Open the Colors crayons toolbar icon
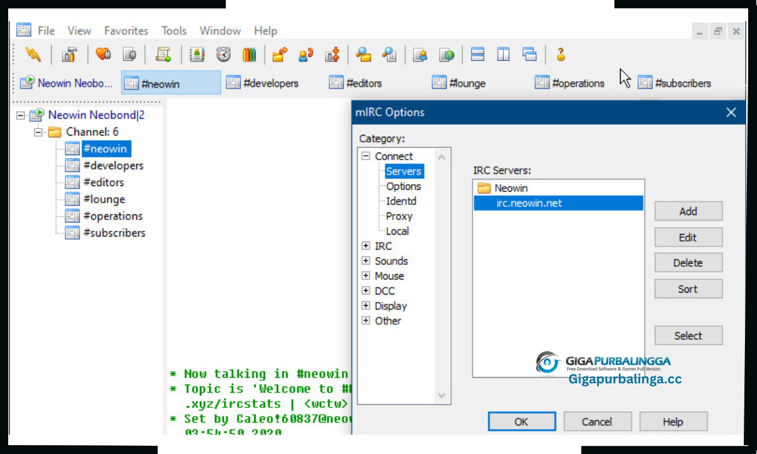Viewport: 757px width, 454px height. tap(249, 55)
